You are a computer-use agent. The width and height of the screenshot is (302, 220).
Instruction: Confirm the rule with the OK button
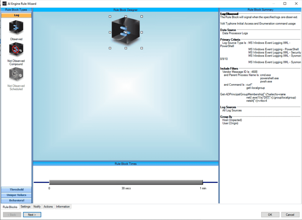coord(270,214)
